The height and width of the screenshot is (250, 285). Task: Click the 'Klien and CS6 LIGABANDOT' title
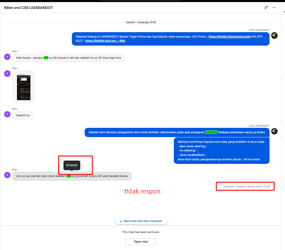coord(29,8)
